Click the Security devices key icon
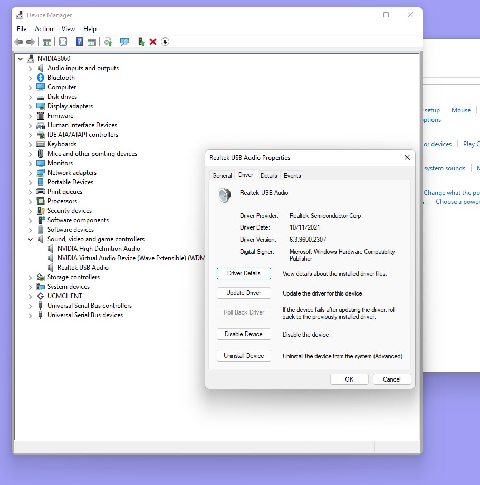Screen dimensions: 480x485 pyautogui.click(x=41, y=211)
